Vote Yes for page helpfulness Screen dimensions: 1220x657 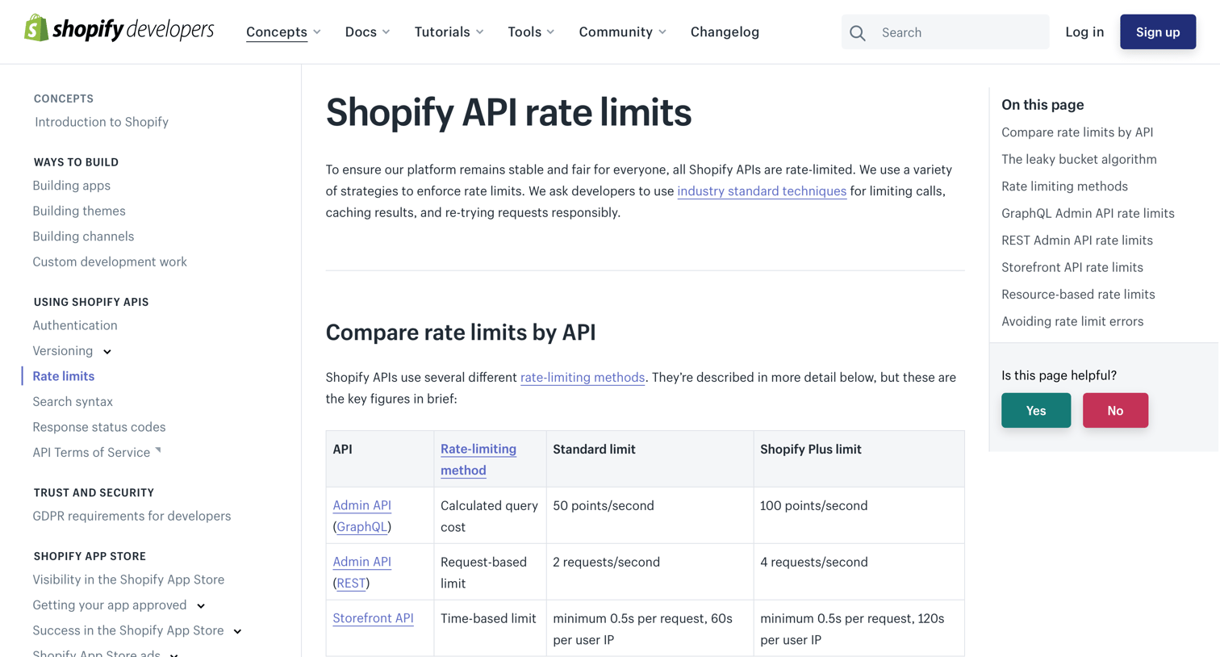[1035, 410]
